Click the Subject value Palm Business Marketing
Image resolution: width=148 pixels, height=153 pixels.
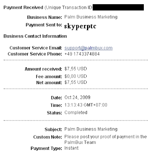click(91, 129)
